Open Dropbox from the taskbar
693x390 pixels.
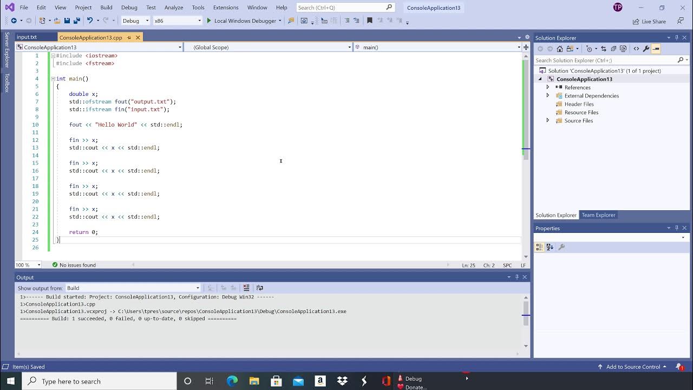(x=342, y=381)
